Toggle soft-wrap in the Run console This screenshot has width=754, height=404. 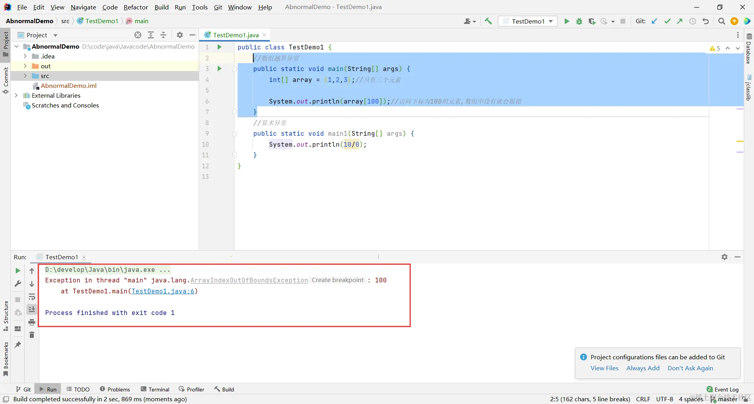pyautogui.click(x=32, y=297)
